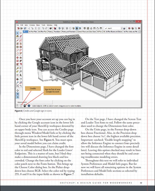Choose the Polygon tool
The image size is (155, 191).
[21, 47]
